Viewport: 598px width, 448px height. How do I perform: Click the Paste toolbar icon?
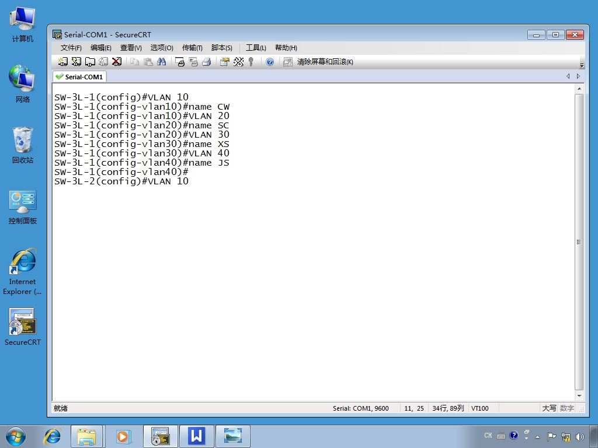[148, 62]
